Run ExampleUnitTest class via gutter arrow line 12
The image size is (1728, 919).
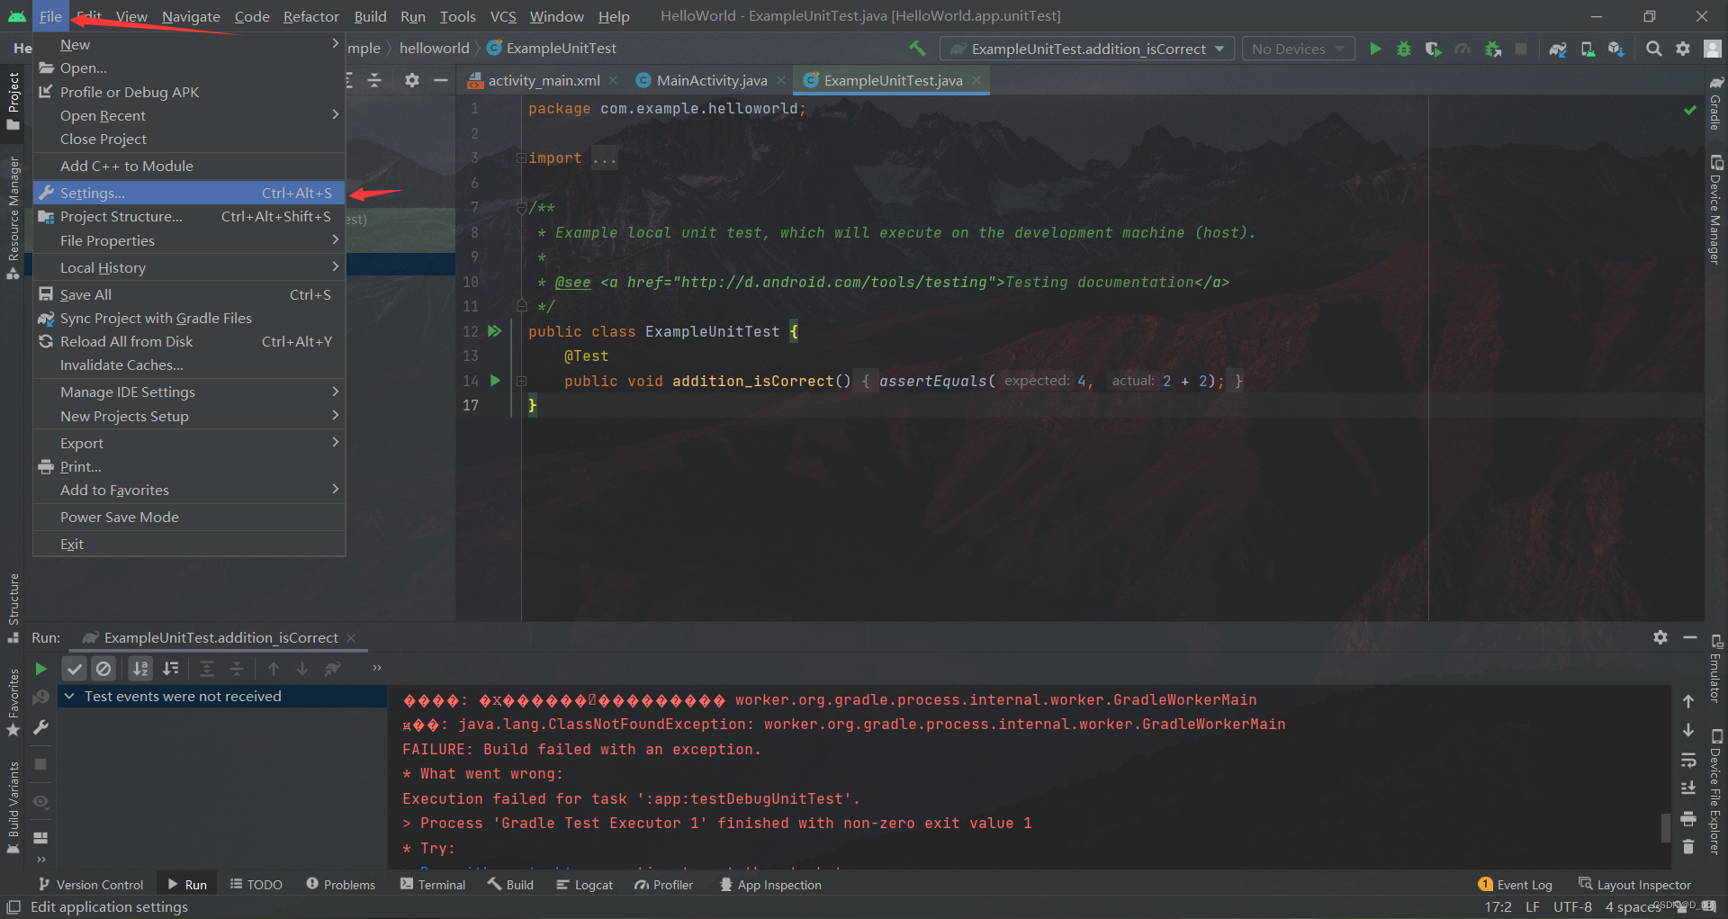494,331
